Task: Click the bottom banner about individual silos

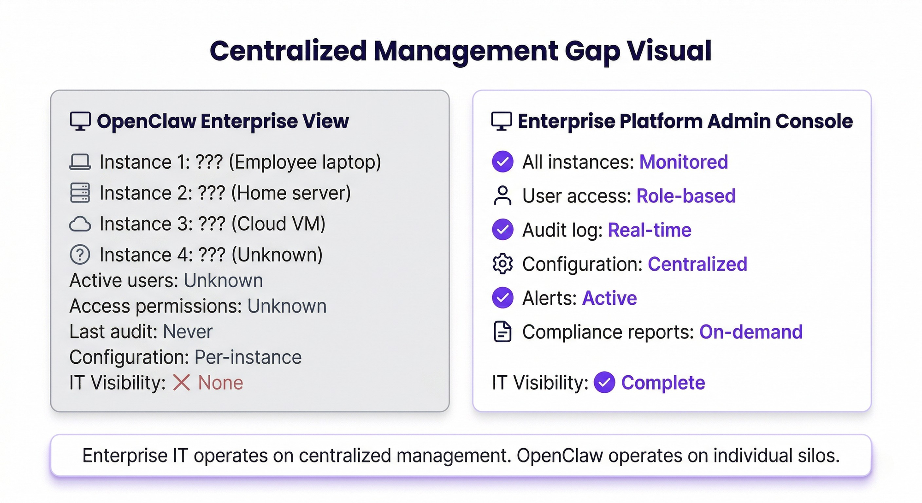Action: 461,456
